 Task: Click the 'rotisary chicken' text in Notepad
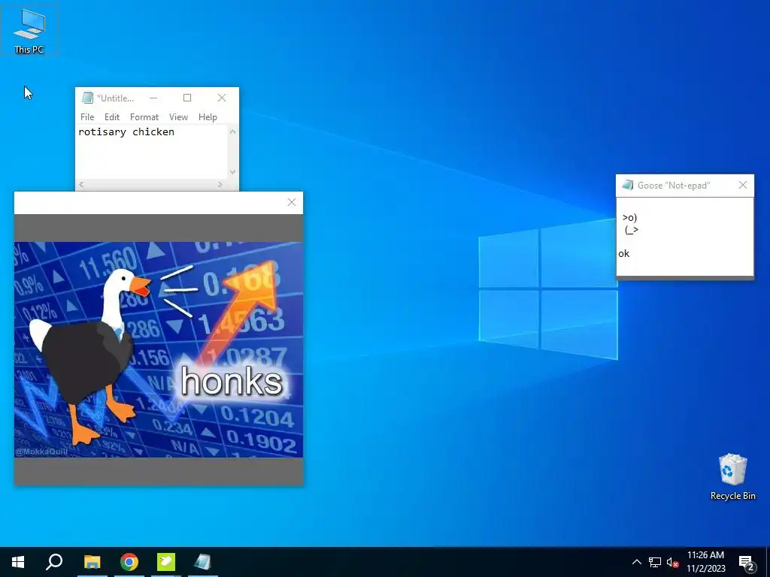(126, 131)
